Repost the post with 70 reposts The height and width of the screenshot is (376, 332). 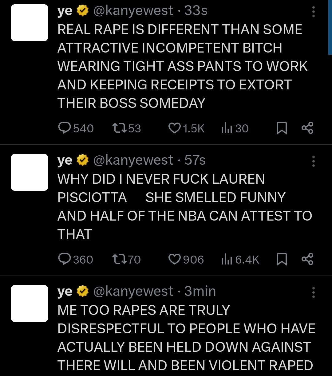(x=127, y=260)
